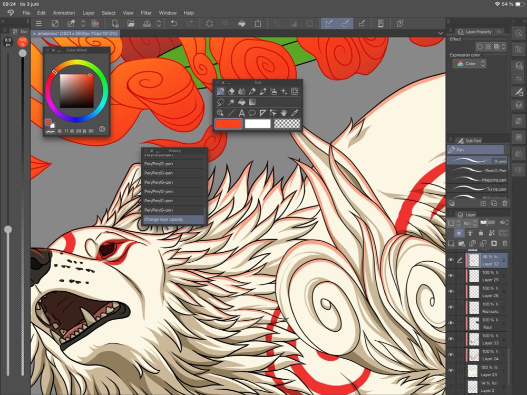Select the Auto select magic wand tool
Screen dimensions: 527x395
coord(231,102)
